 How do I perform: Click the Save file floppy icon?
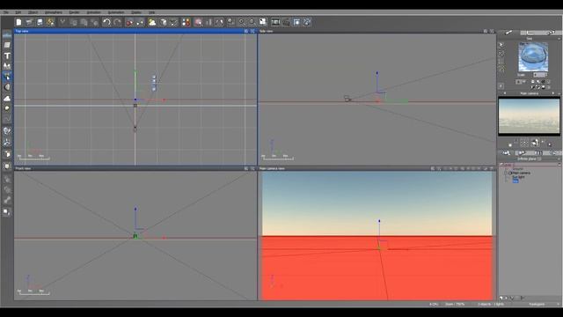tap(40, 22)
